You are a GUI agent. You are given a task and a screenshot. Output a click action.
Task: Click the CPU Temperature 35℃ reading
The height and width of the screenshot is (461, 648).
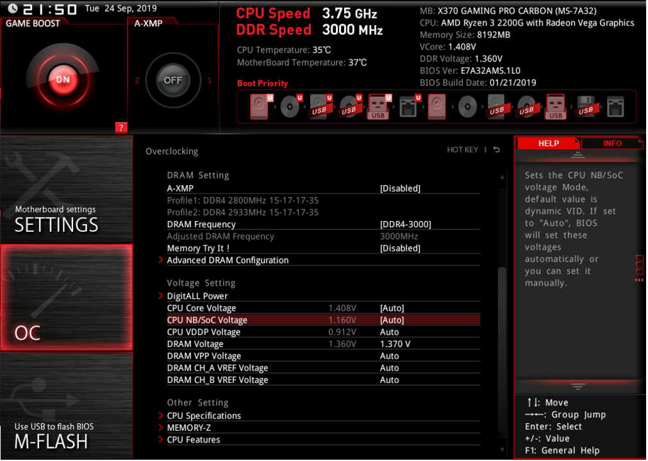coord(284,50)
